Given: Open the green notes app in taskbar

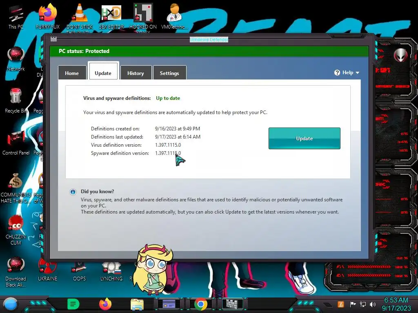Looking at the screenshot, I should point(73,304).
